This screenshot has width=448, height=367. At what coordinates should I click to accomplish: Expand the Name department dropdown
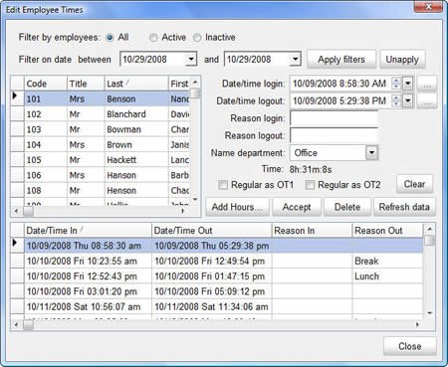[371, 153]
